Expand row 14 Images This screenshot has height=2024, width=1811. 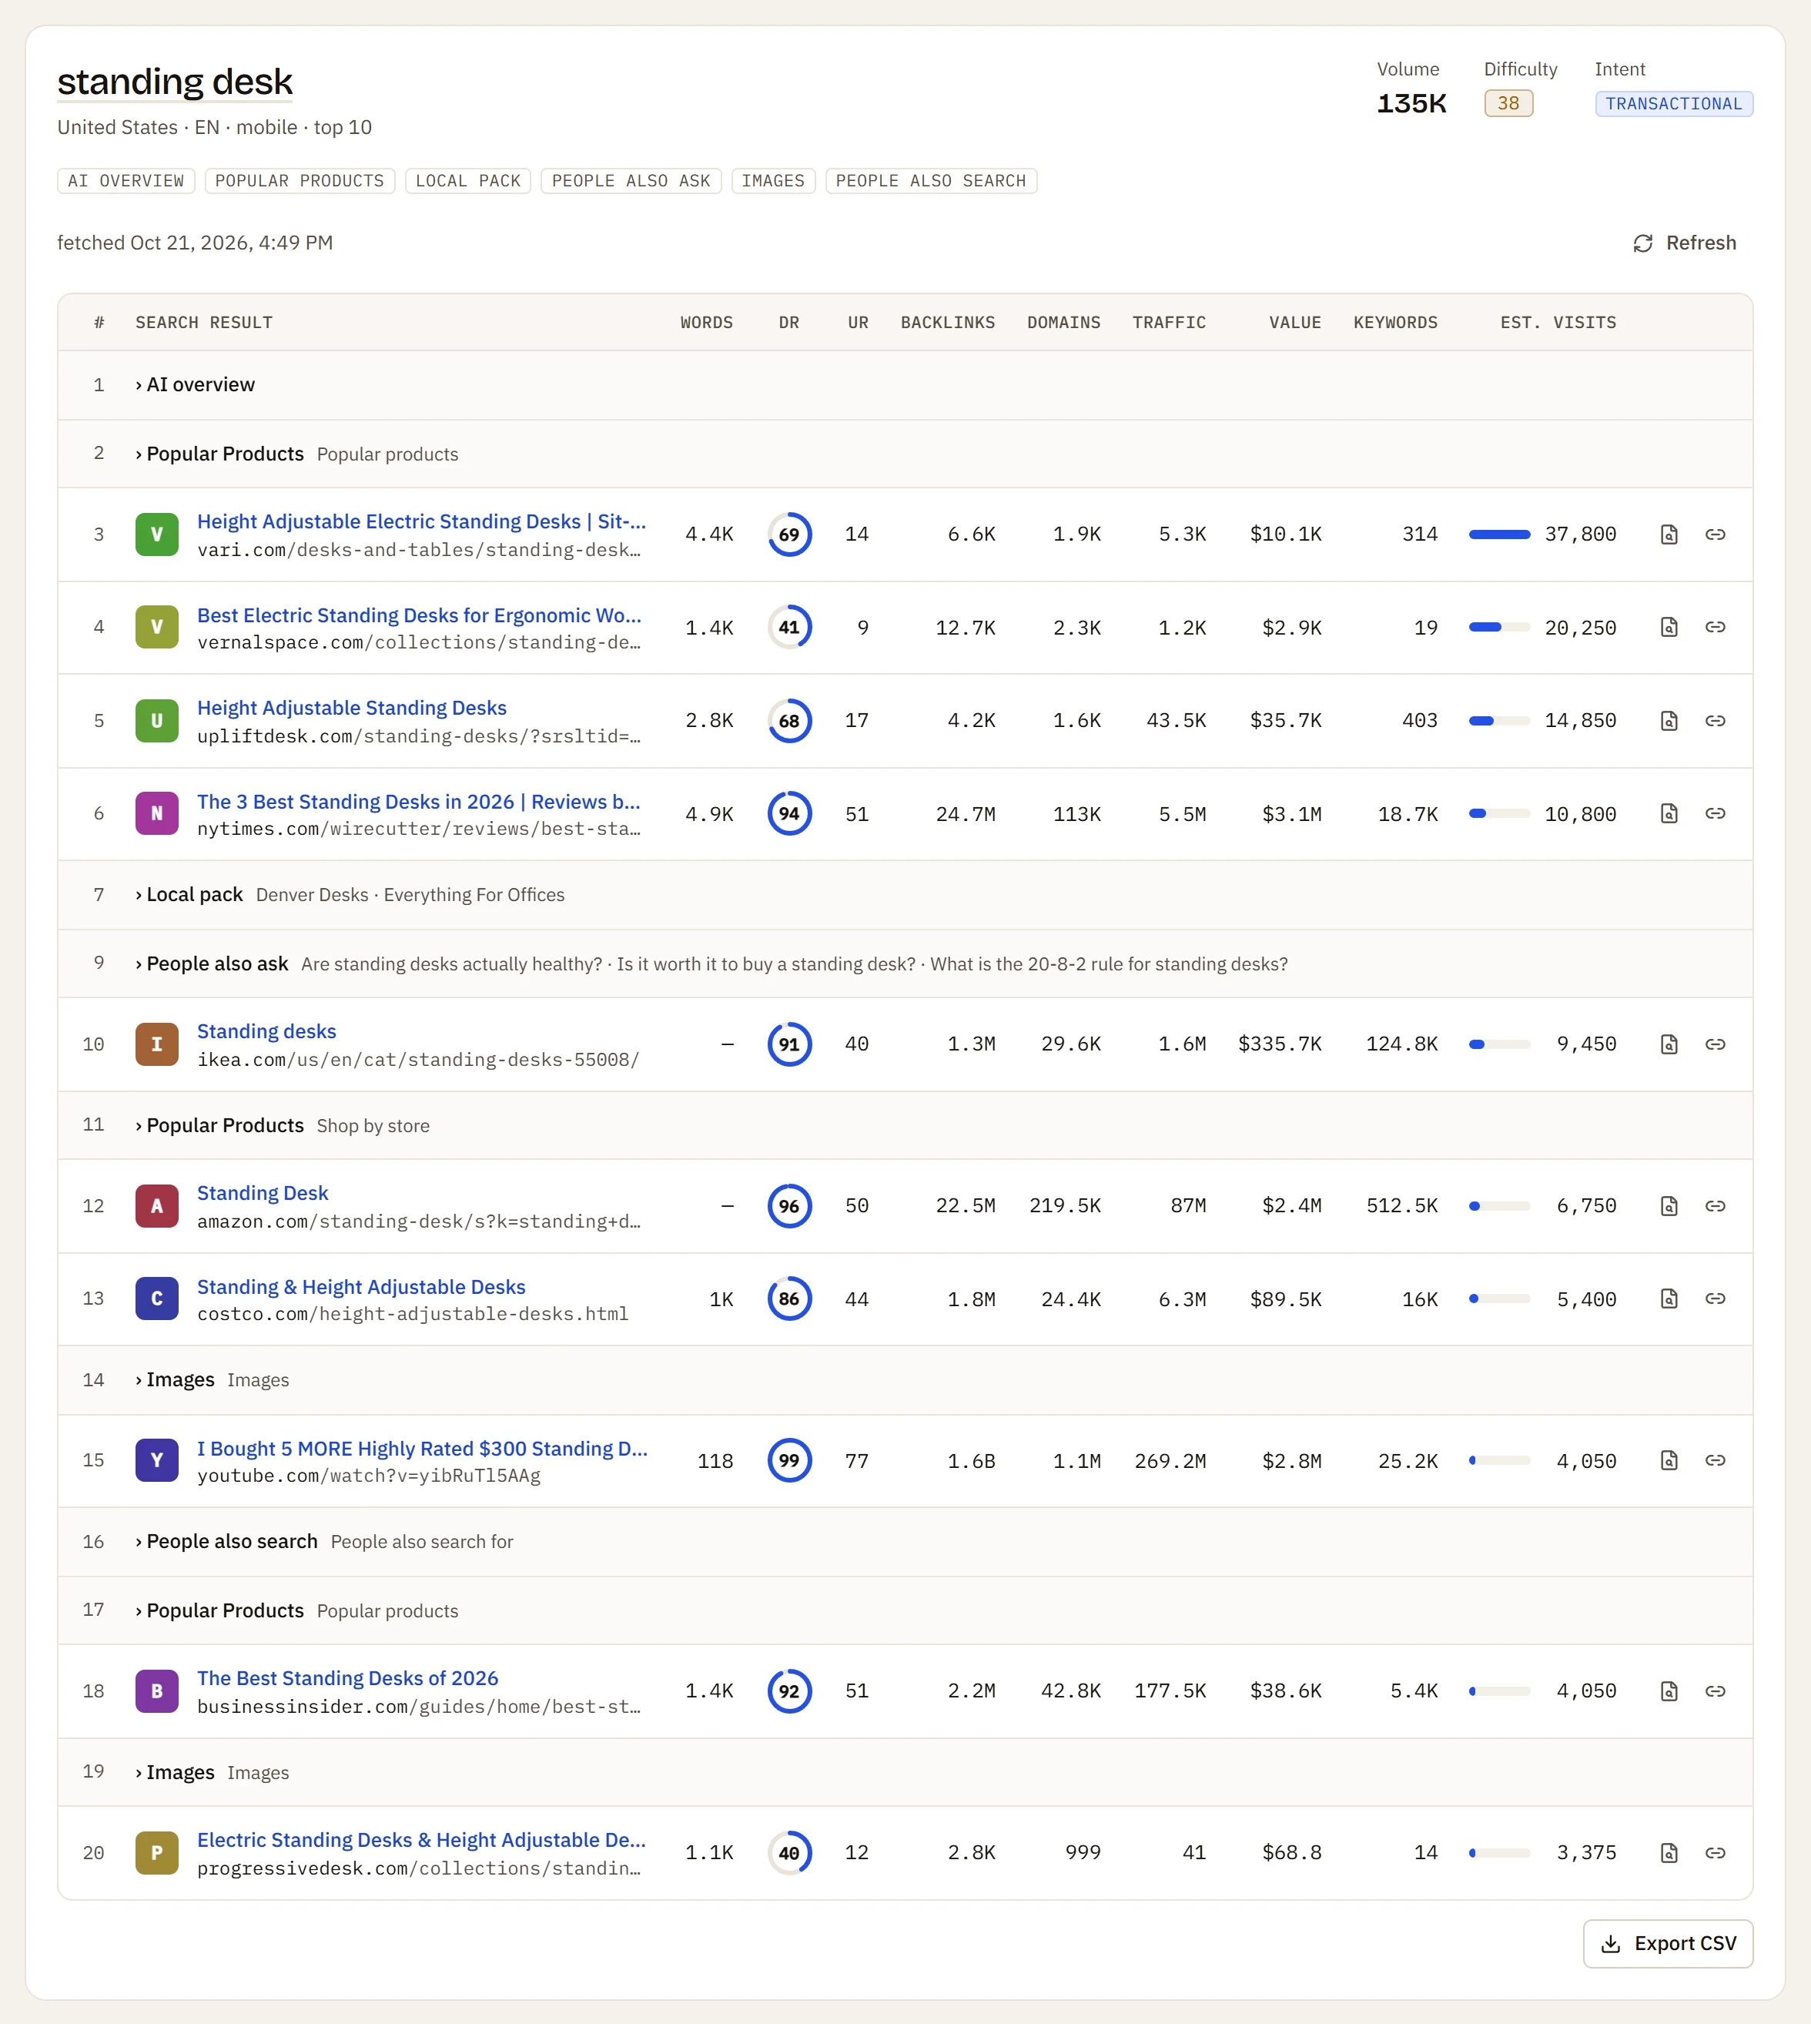pyautogui.click(x=905, y=1380)
